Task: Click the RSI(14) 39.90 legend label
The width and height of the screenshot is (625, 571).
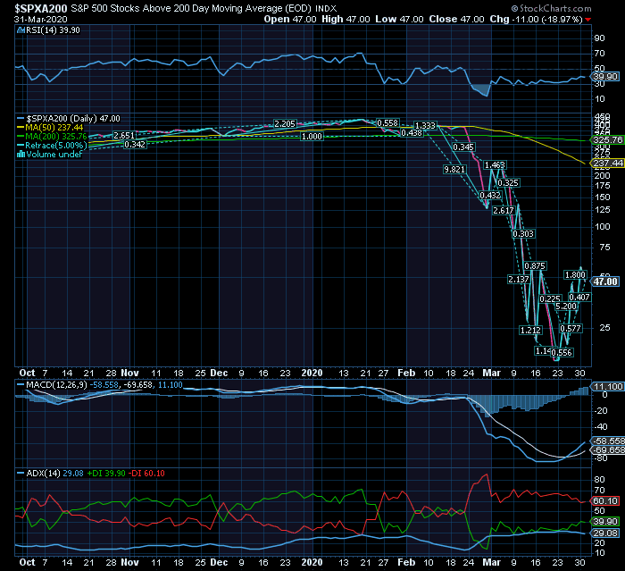Action: click(x=53, y=29)
